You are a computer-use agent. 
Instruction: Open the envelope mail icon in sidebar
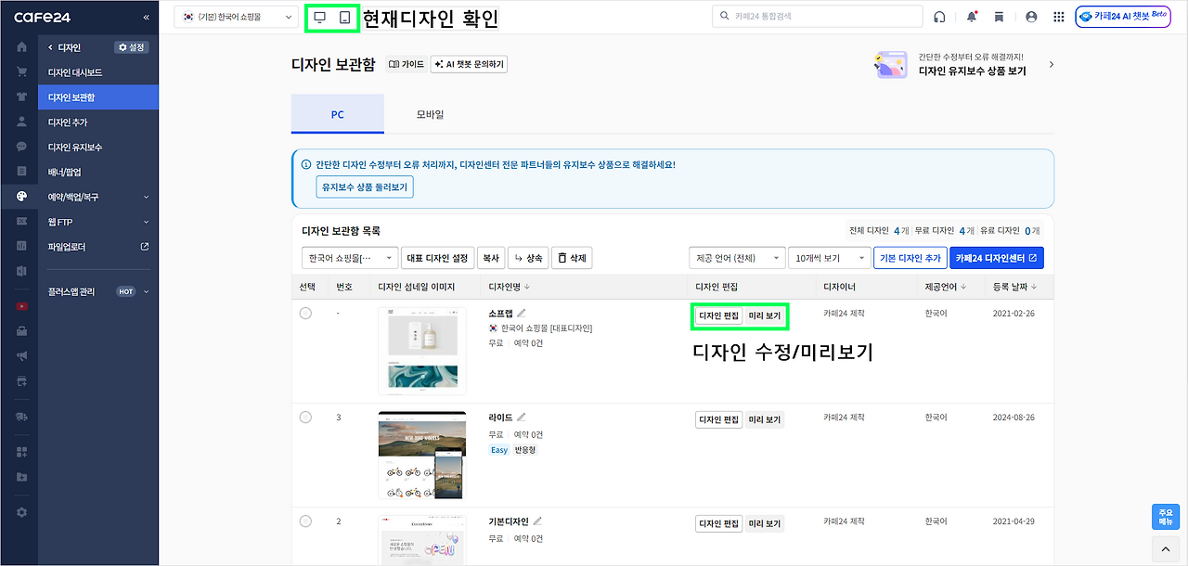pyautogui.click(x=21, y=221)
